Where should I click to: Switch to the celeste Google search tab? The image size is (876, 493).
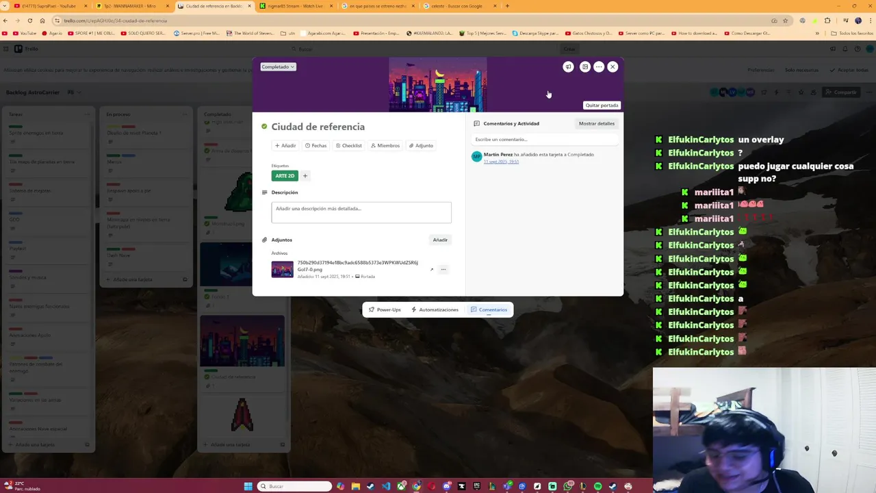click(459, 6)
